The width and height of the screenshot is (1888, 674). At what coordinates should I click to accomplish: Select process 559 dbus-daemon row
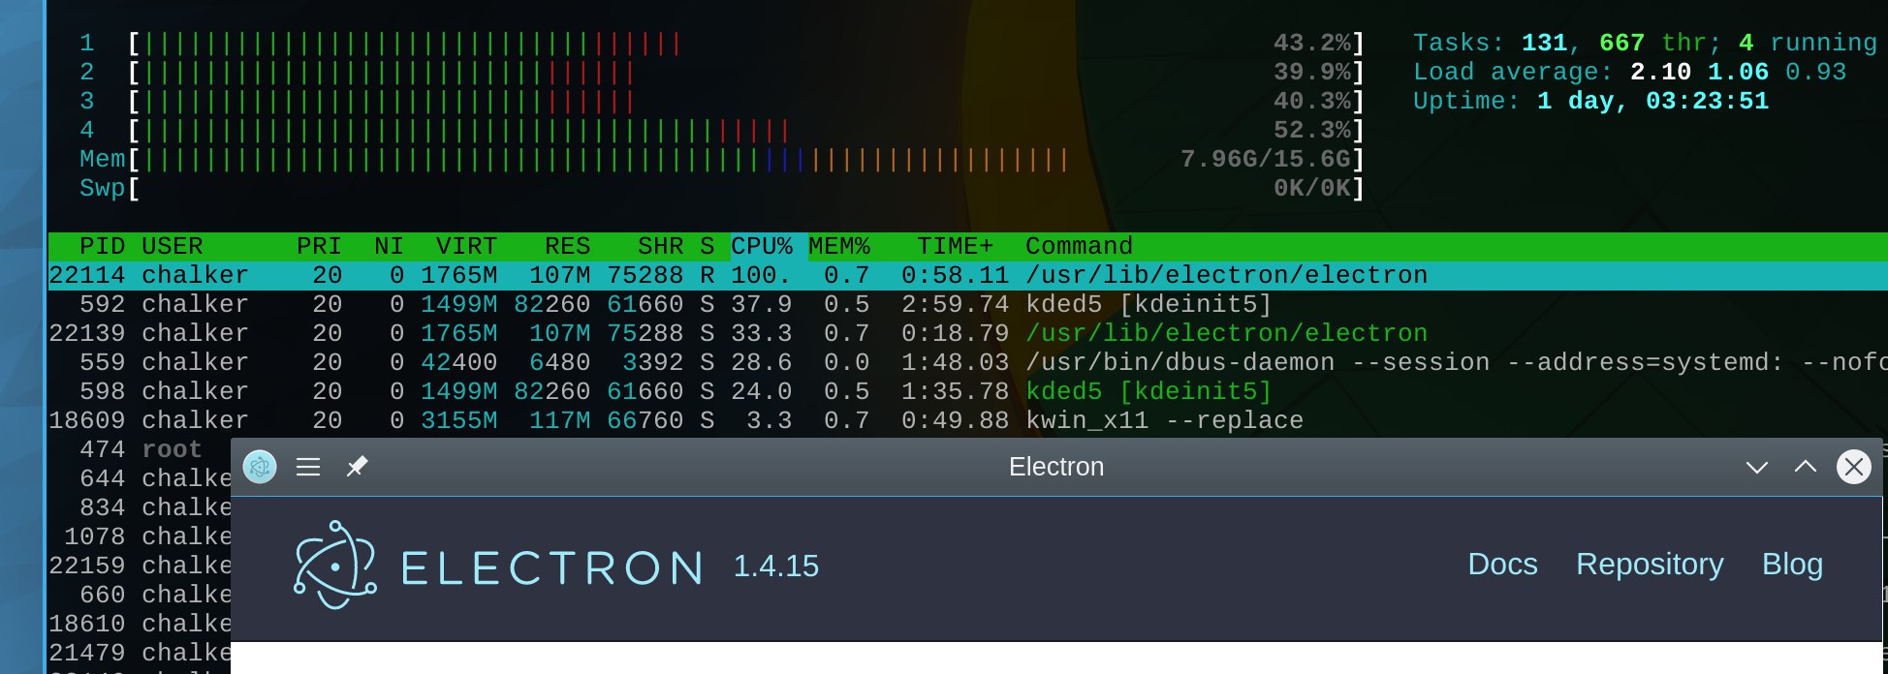pyautogui.click(x=968, y=362)
